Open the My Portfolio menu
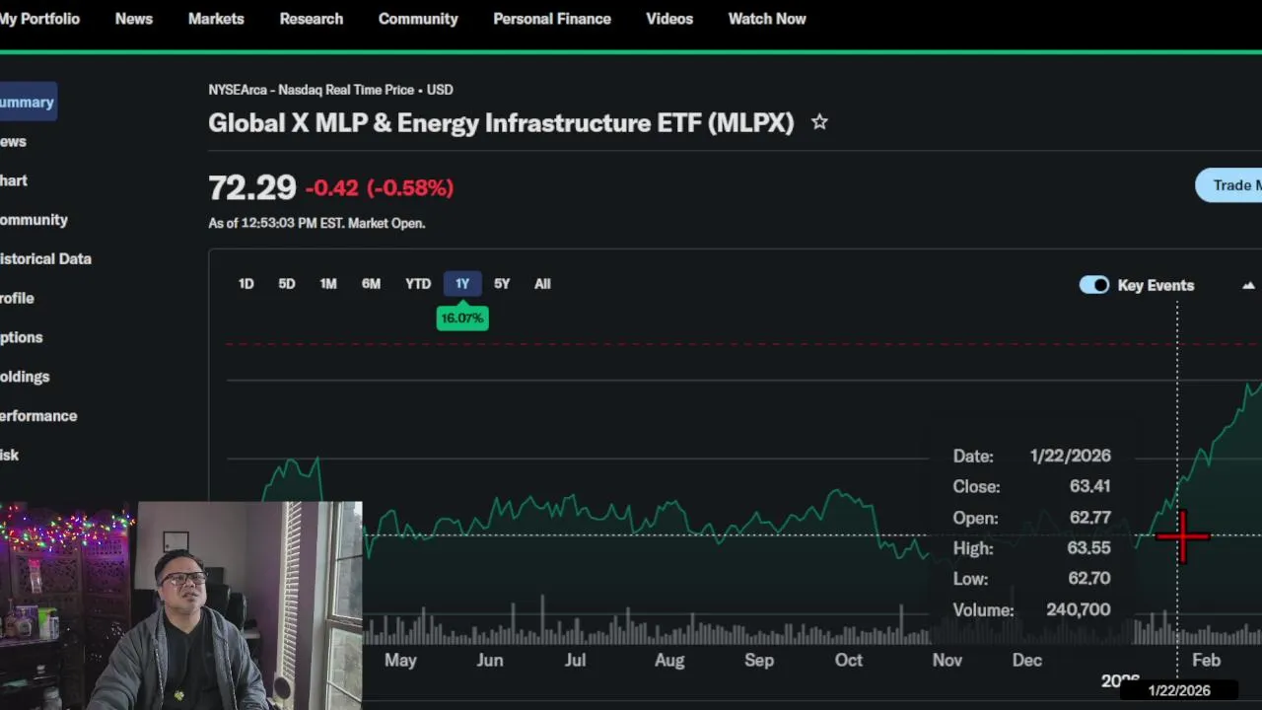The height and width of the screenshot is (710, 1262). (x=39, y=19)
